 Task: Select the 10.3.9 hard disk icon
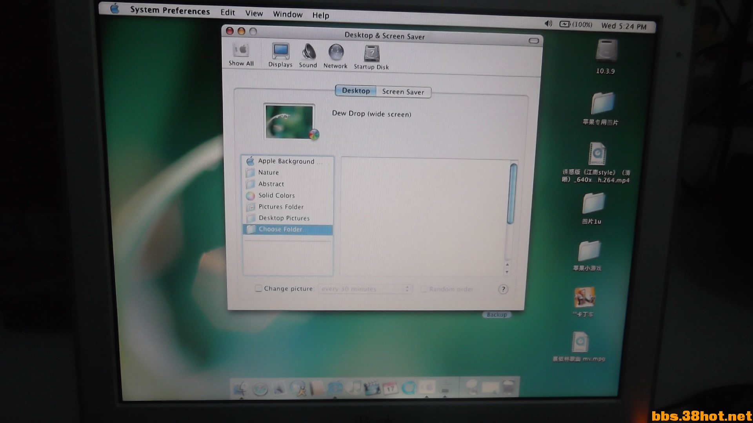click(606, 51)
